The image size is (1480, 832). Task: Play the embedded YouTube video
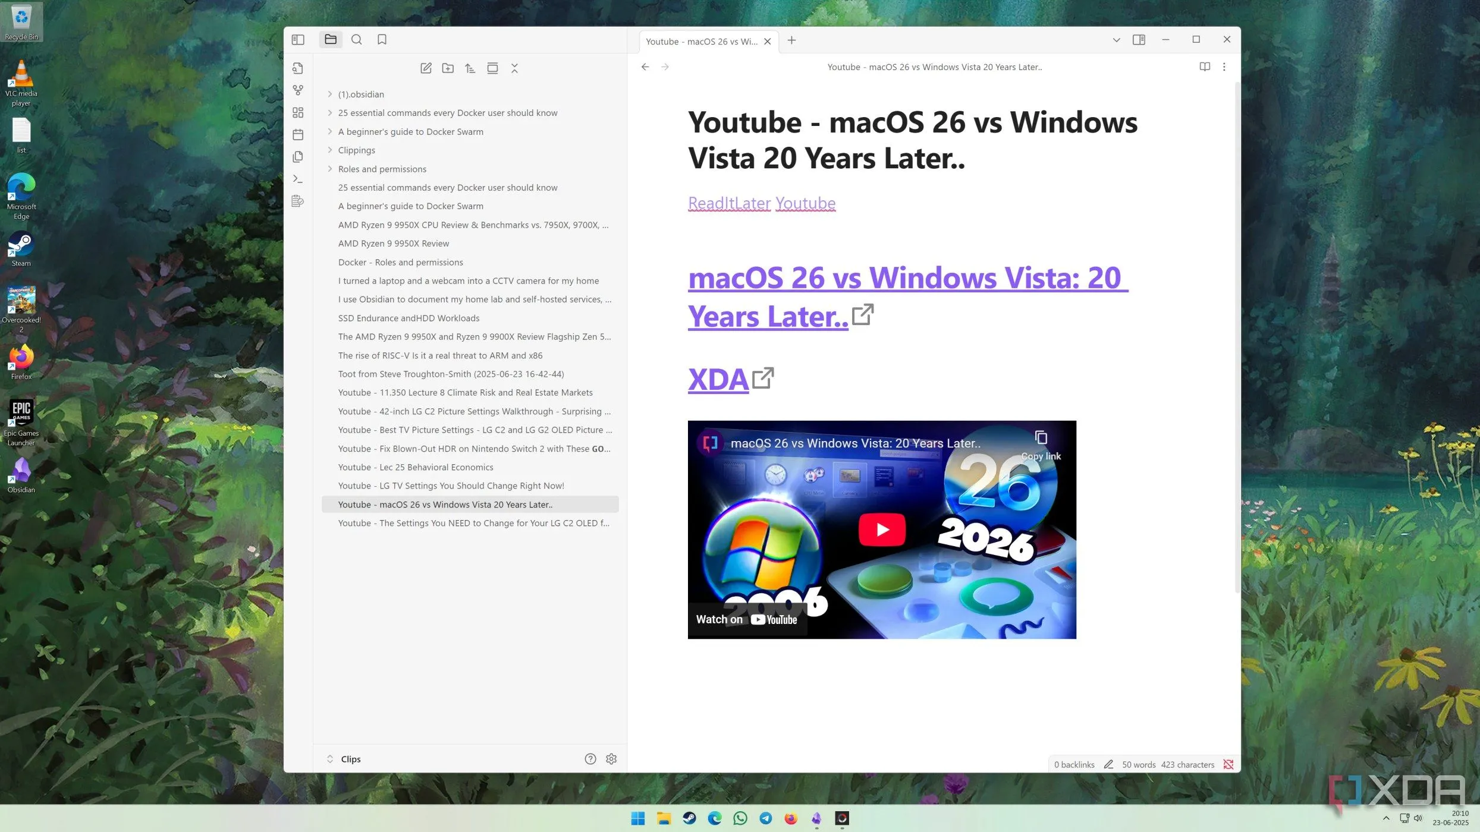point(882,530)
